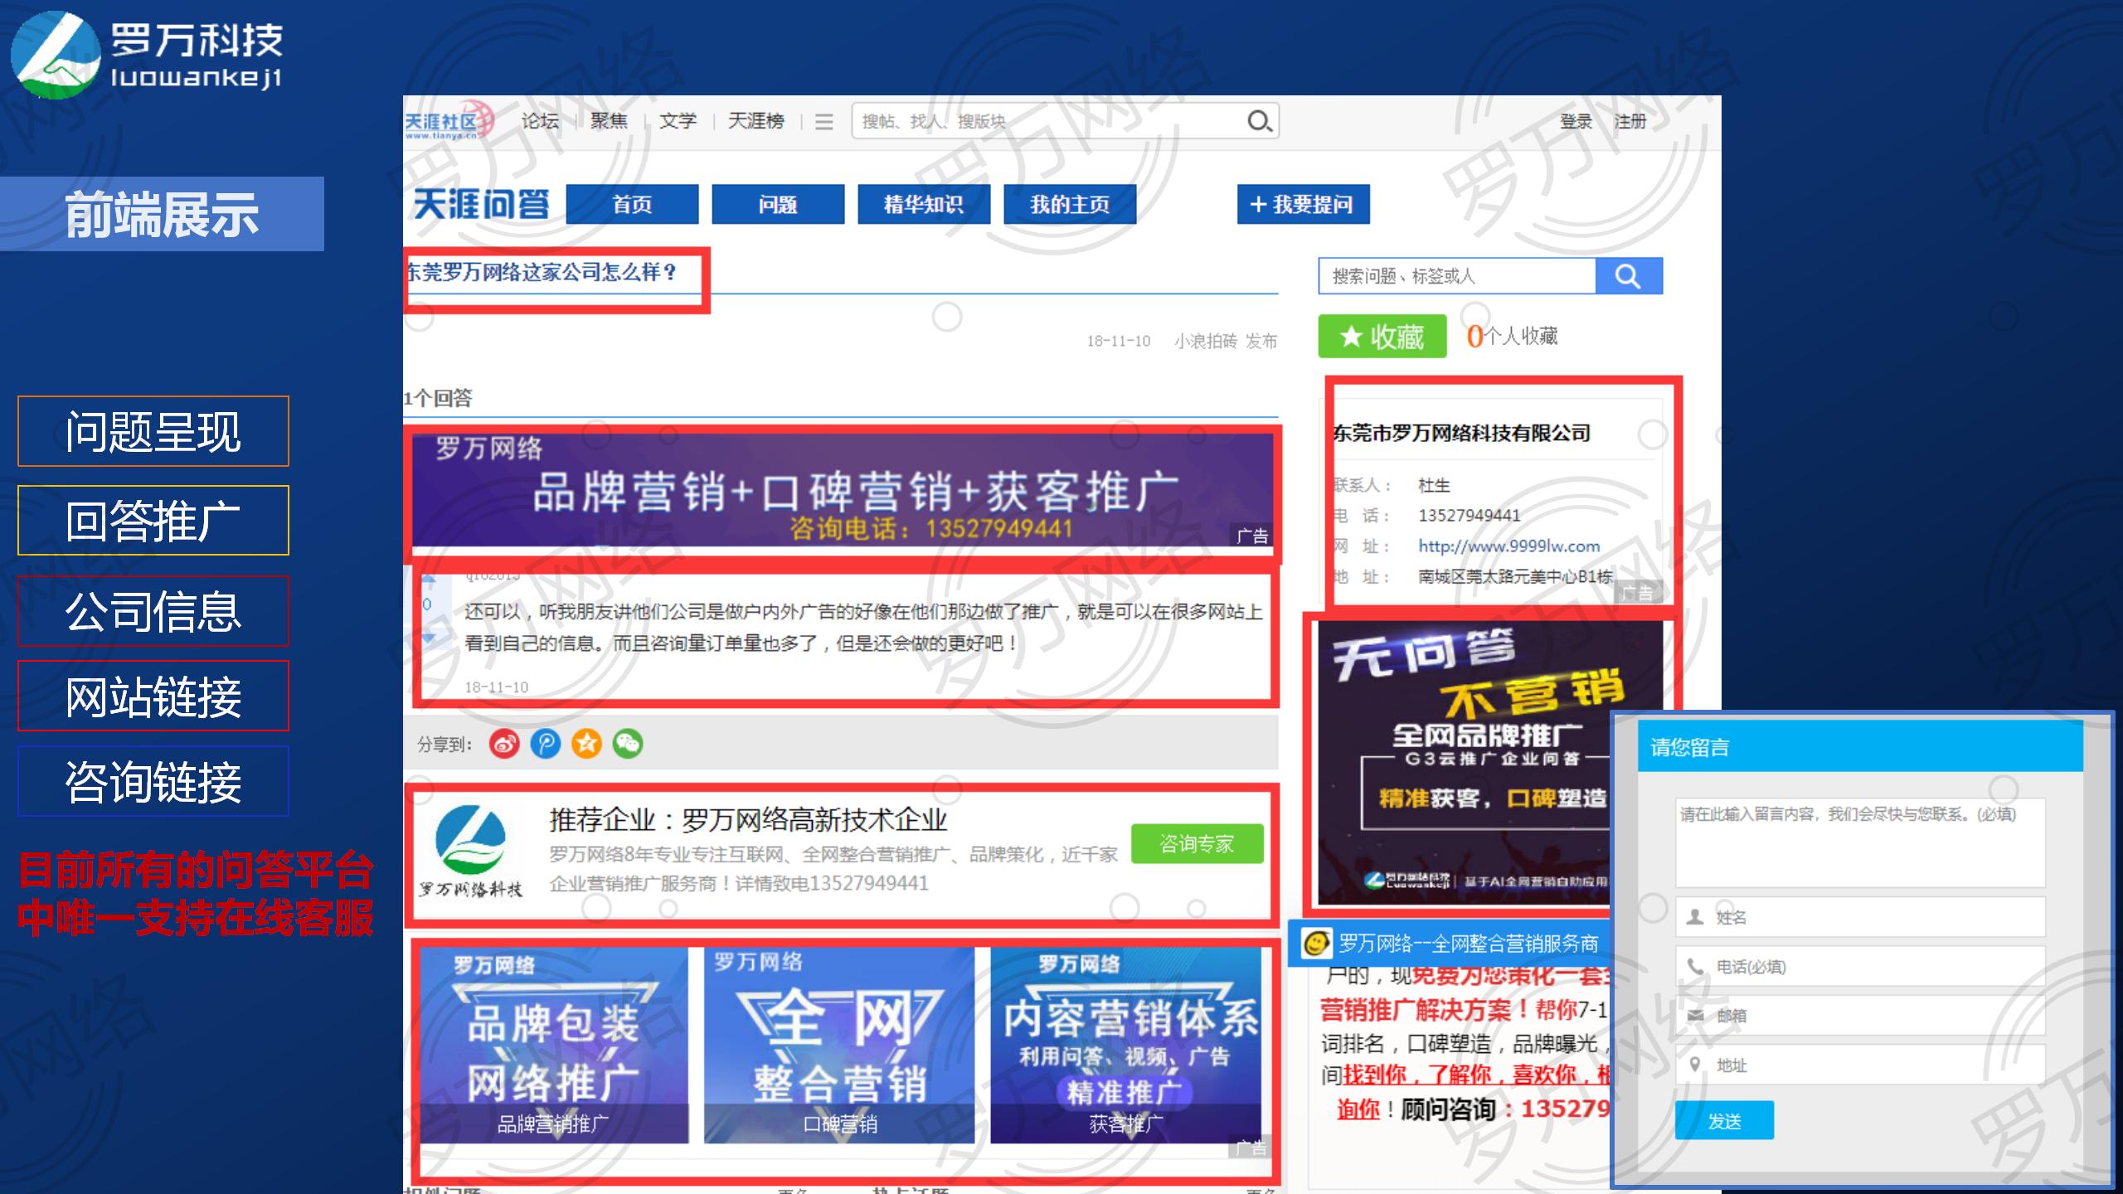Focus the 邮箱 field
This screenshot has height=1194, width=2123.
1860,1015
